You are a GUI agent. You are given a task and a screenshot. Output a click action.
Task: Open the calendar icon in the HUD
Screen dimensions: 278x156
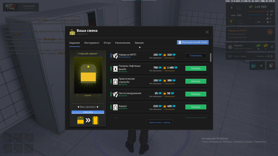pyautogui.click(x=254, y=66)
